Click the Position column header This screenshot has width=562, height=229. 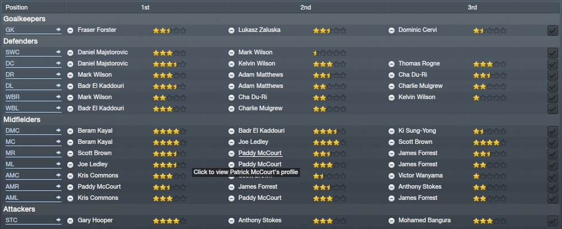(x=33, y=7)
